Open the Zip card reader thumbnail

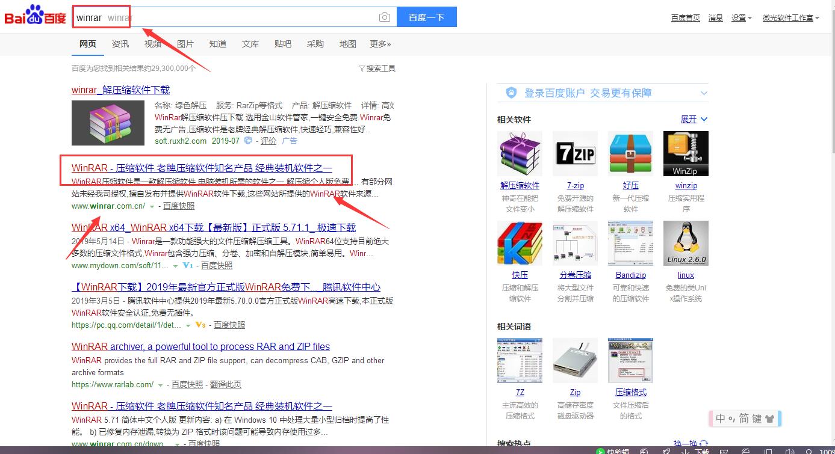(x=575, y=360)
